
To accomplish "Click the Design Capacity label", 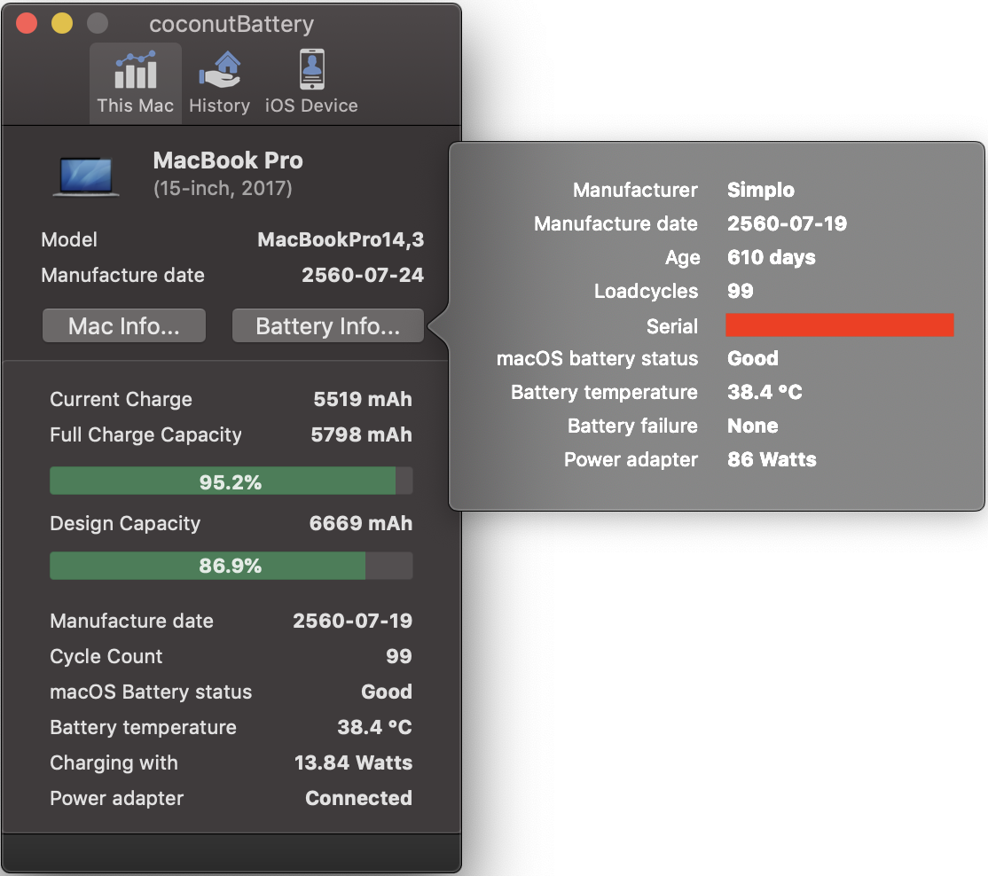I will pyautogui.click(x=125, y=523).
